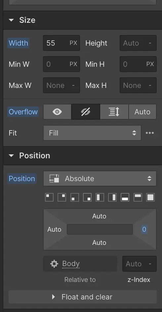The width and height of the screenshot is (162, 312).
Task: Apply right-side full-height position preset
Action: 112,197
